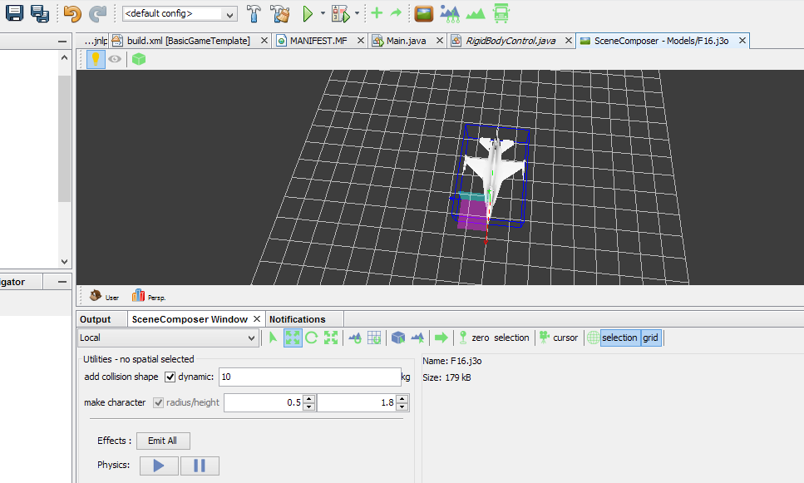Screen dimensions: 804x483
Task: Decrease the 1.8 height spinner
Action: tap(402, 407)
